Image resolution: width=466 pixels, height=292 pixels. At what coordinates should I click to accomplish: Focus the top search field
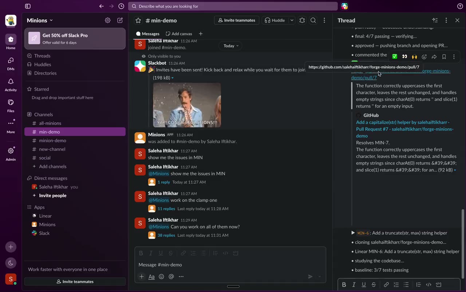point(233,6)
